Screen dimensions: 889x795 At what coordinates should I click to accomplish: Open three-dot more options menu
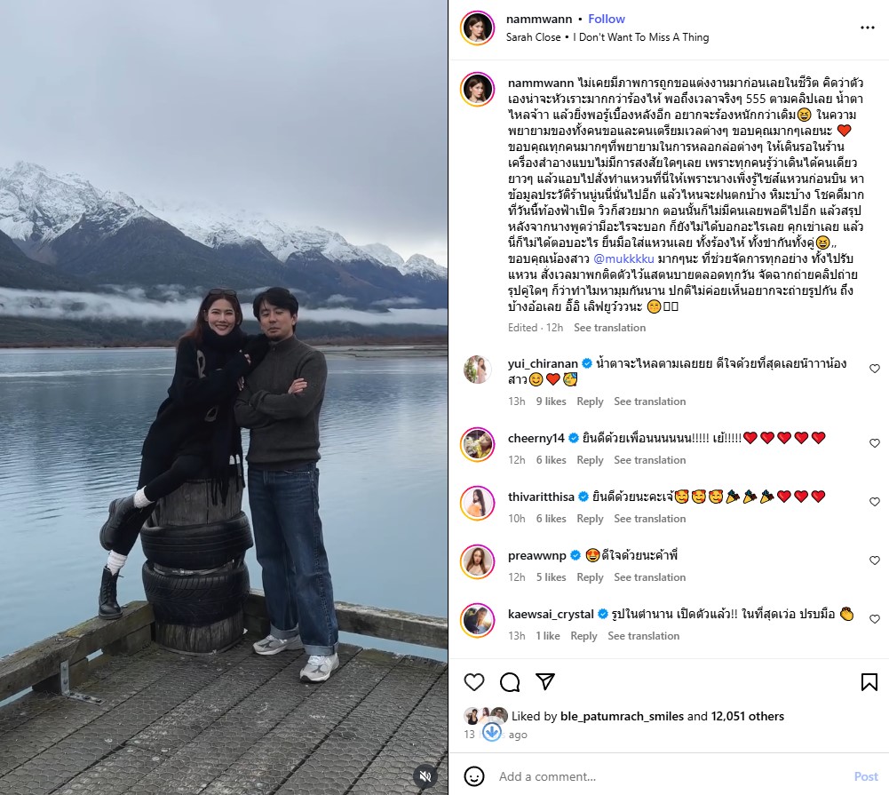pos(868,28)
